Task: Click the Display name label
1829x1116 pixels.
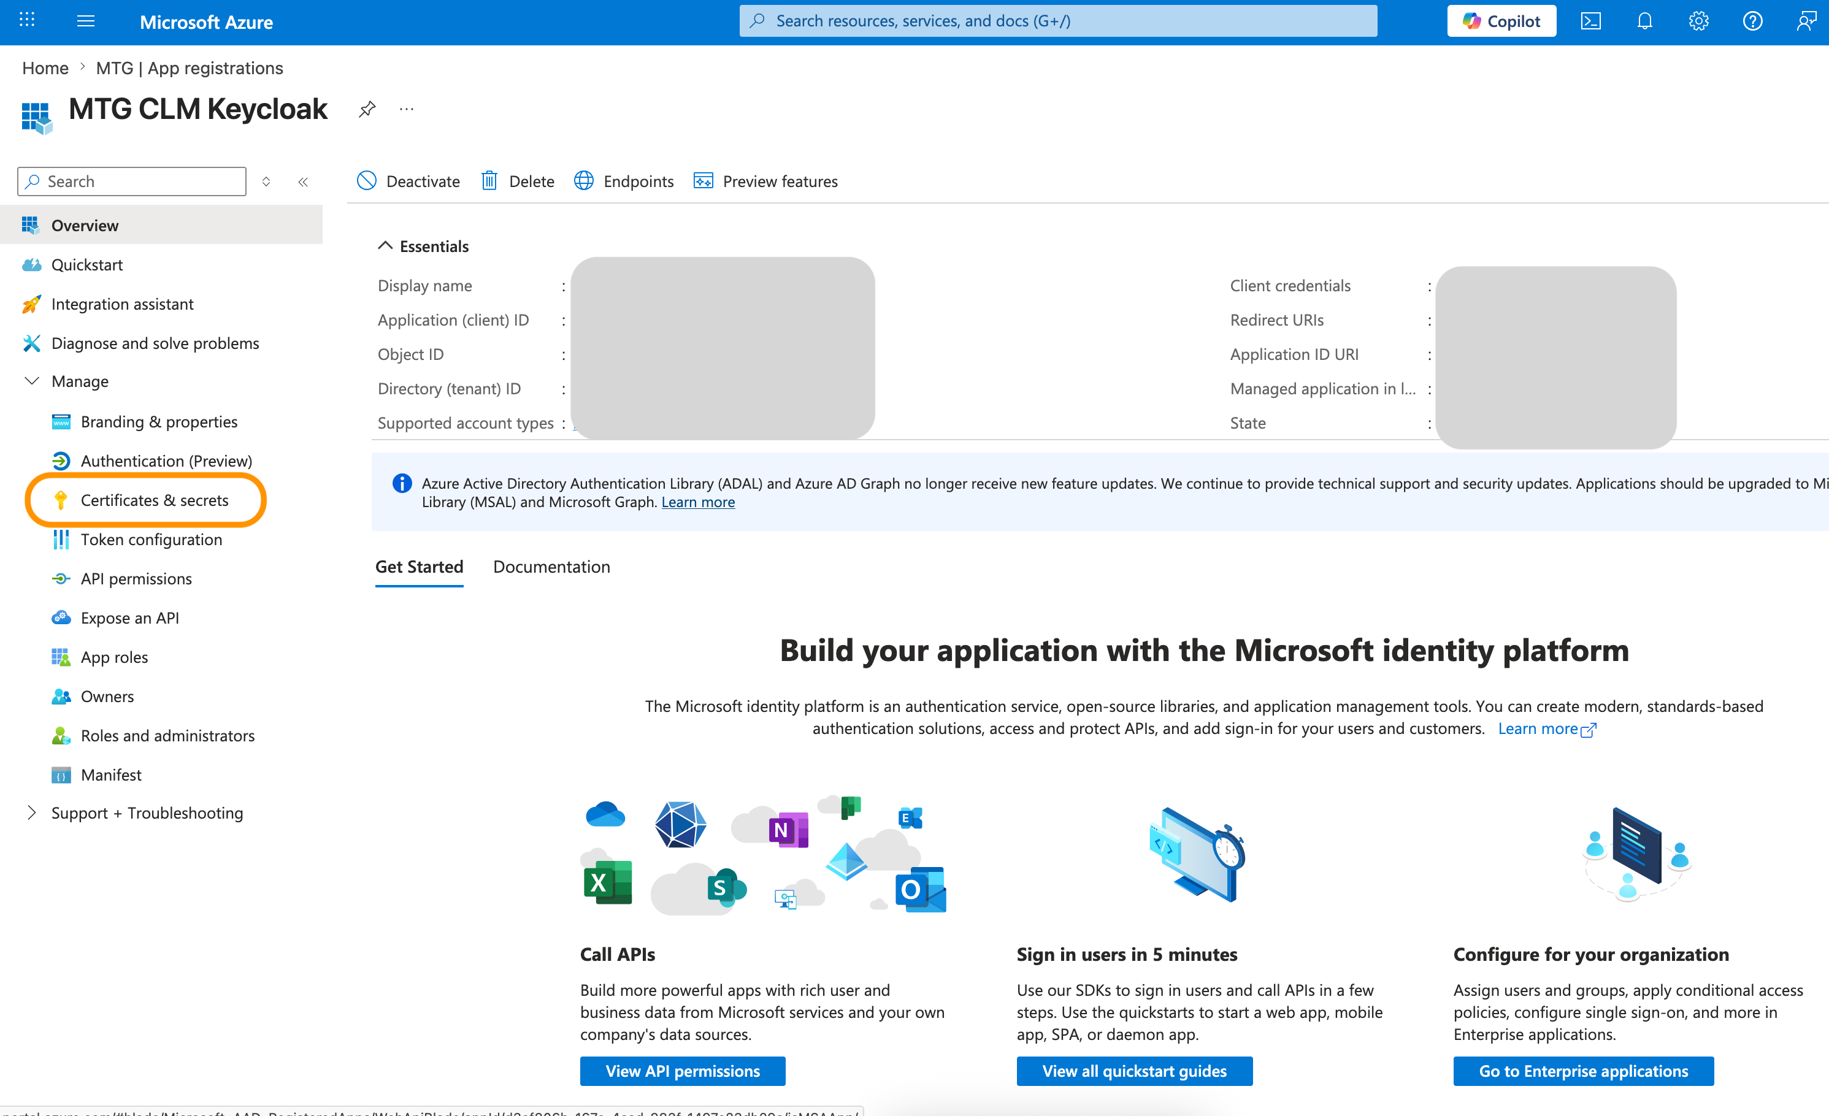Action: 424,286
